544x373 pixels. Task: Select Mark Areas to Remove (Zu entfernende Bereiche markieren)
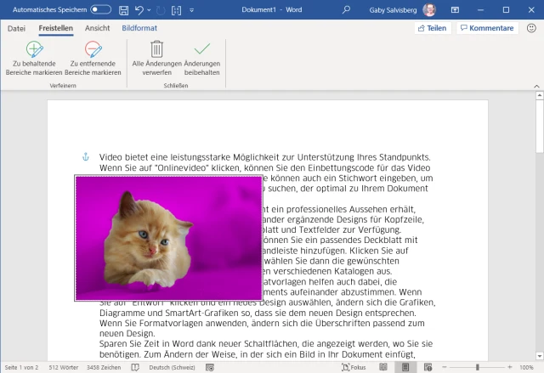click(92, 58)
